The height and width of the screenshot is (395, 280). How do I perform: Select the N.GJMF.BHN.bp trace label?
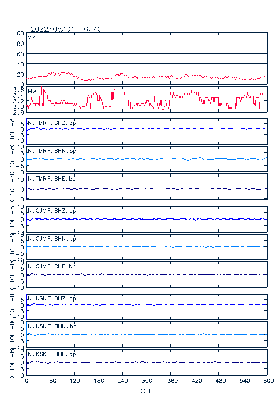pos(52,239)
